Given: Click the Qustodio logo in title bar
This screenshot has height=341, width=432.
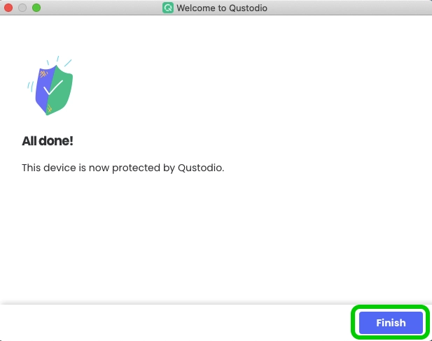Looking at the screenshot, I should coord(168,8).
